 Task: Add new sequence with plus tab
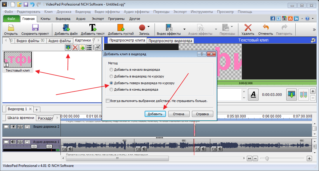click(x=37, y=110)
